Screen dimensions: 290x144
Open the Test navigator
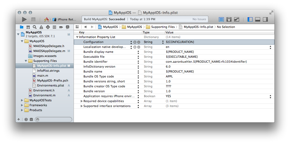coord(48,27)
